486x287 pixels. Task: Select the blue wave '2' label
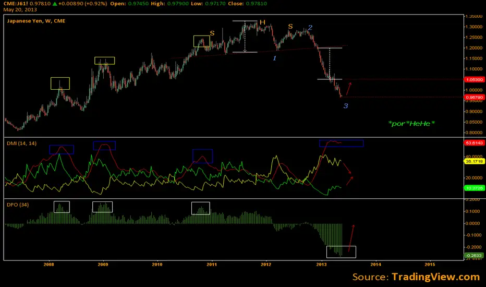(x=310, y=27)
